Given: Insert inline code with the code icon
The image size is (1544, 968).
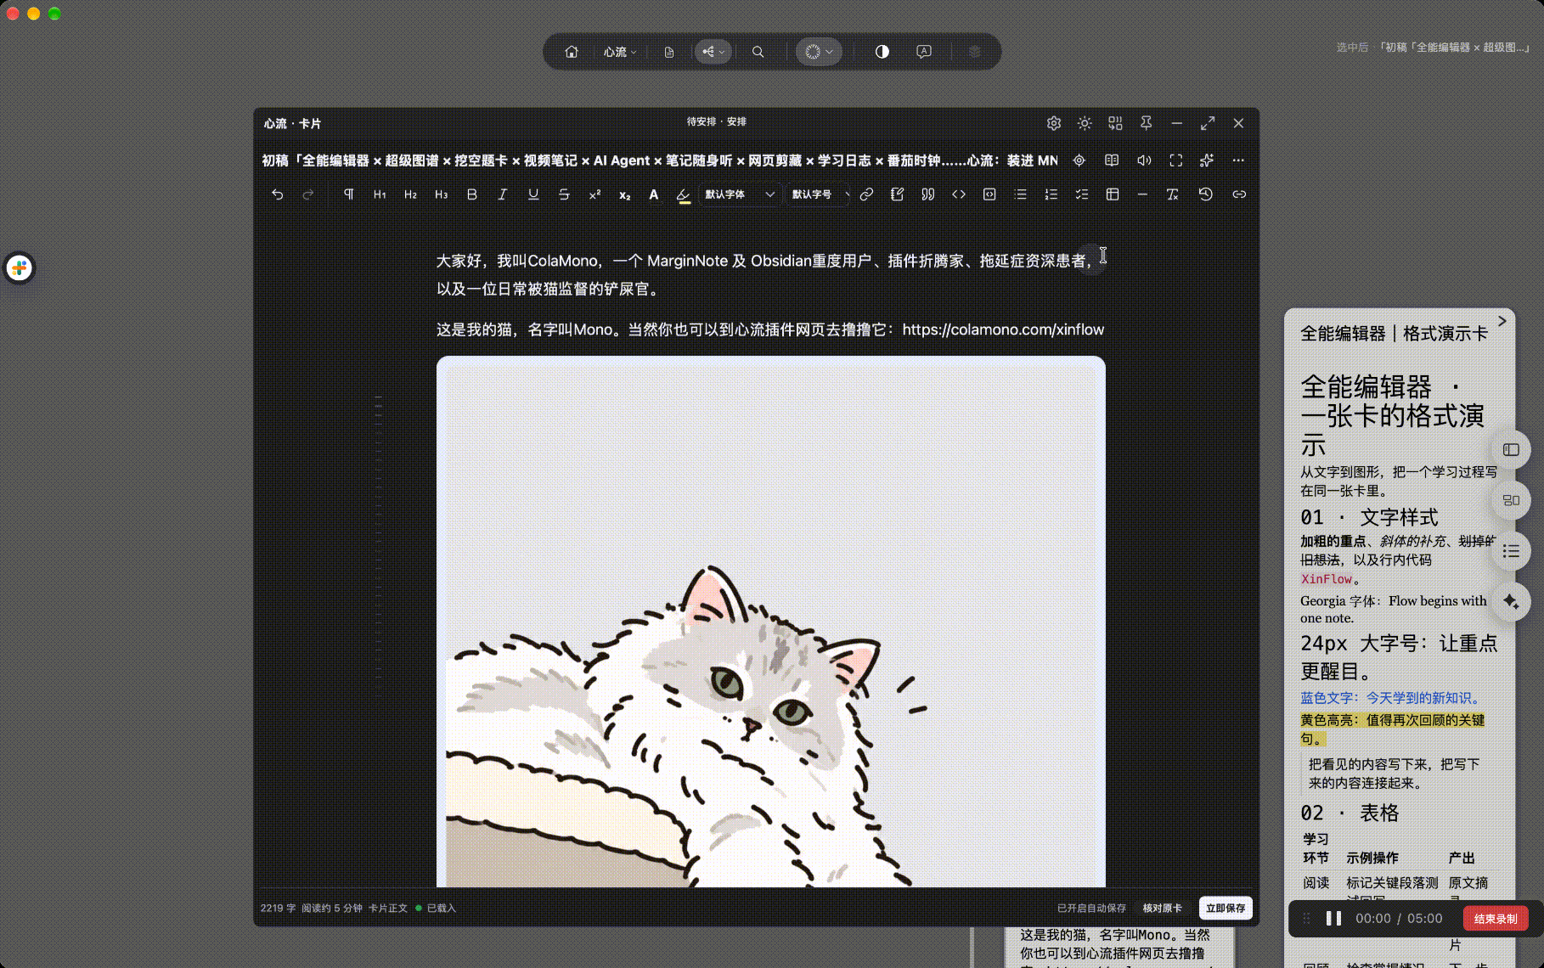Looking at the screenshot, I should pyautogui.click(x=959, y=194).
